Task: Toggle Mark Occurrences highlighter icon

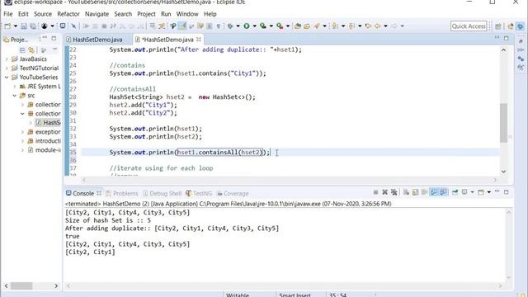Action: 181,26
